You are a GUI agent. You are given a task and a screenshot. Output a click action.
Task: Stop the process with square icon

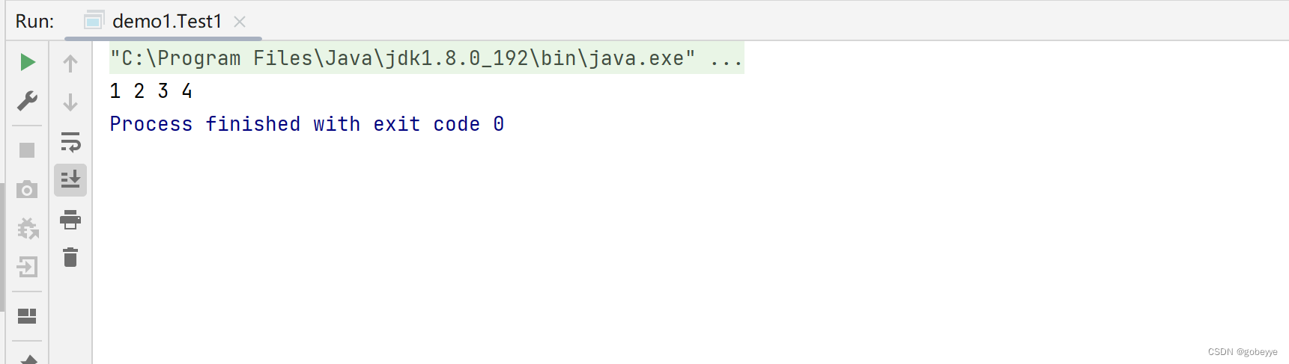tap(27, 150)
